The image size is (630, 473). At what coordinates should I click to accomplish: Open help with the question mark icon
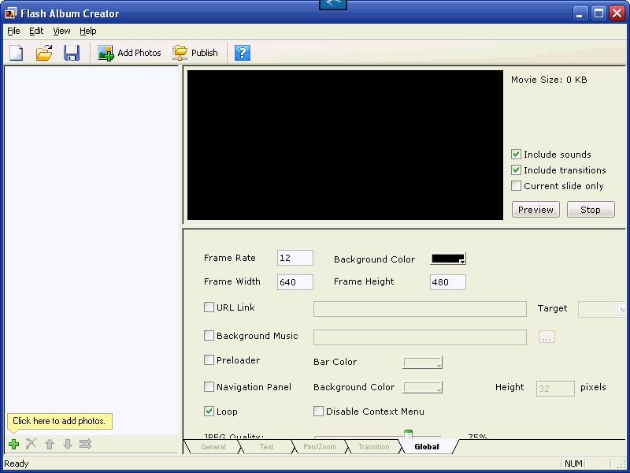[243, 53]
